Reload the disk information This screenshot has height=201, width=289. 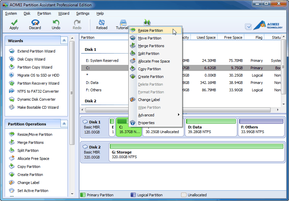tap(102, 24)
